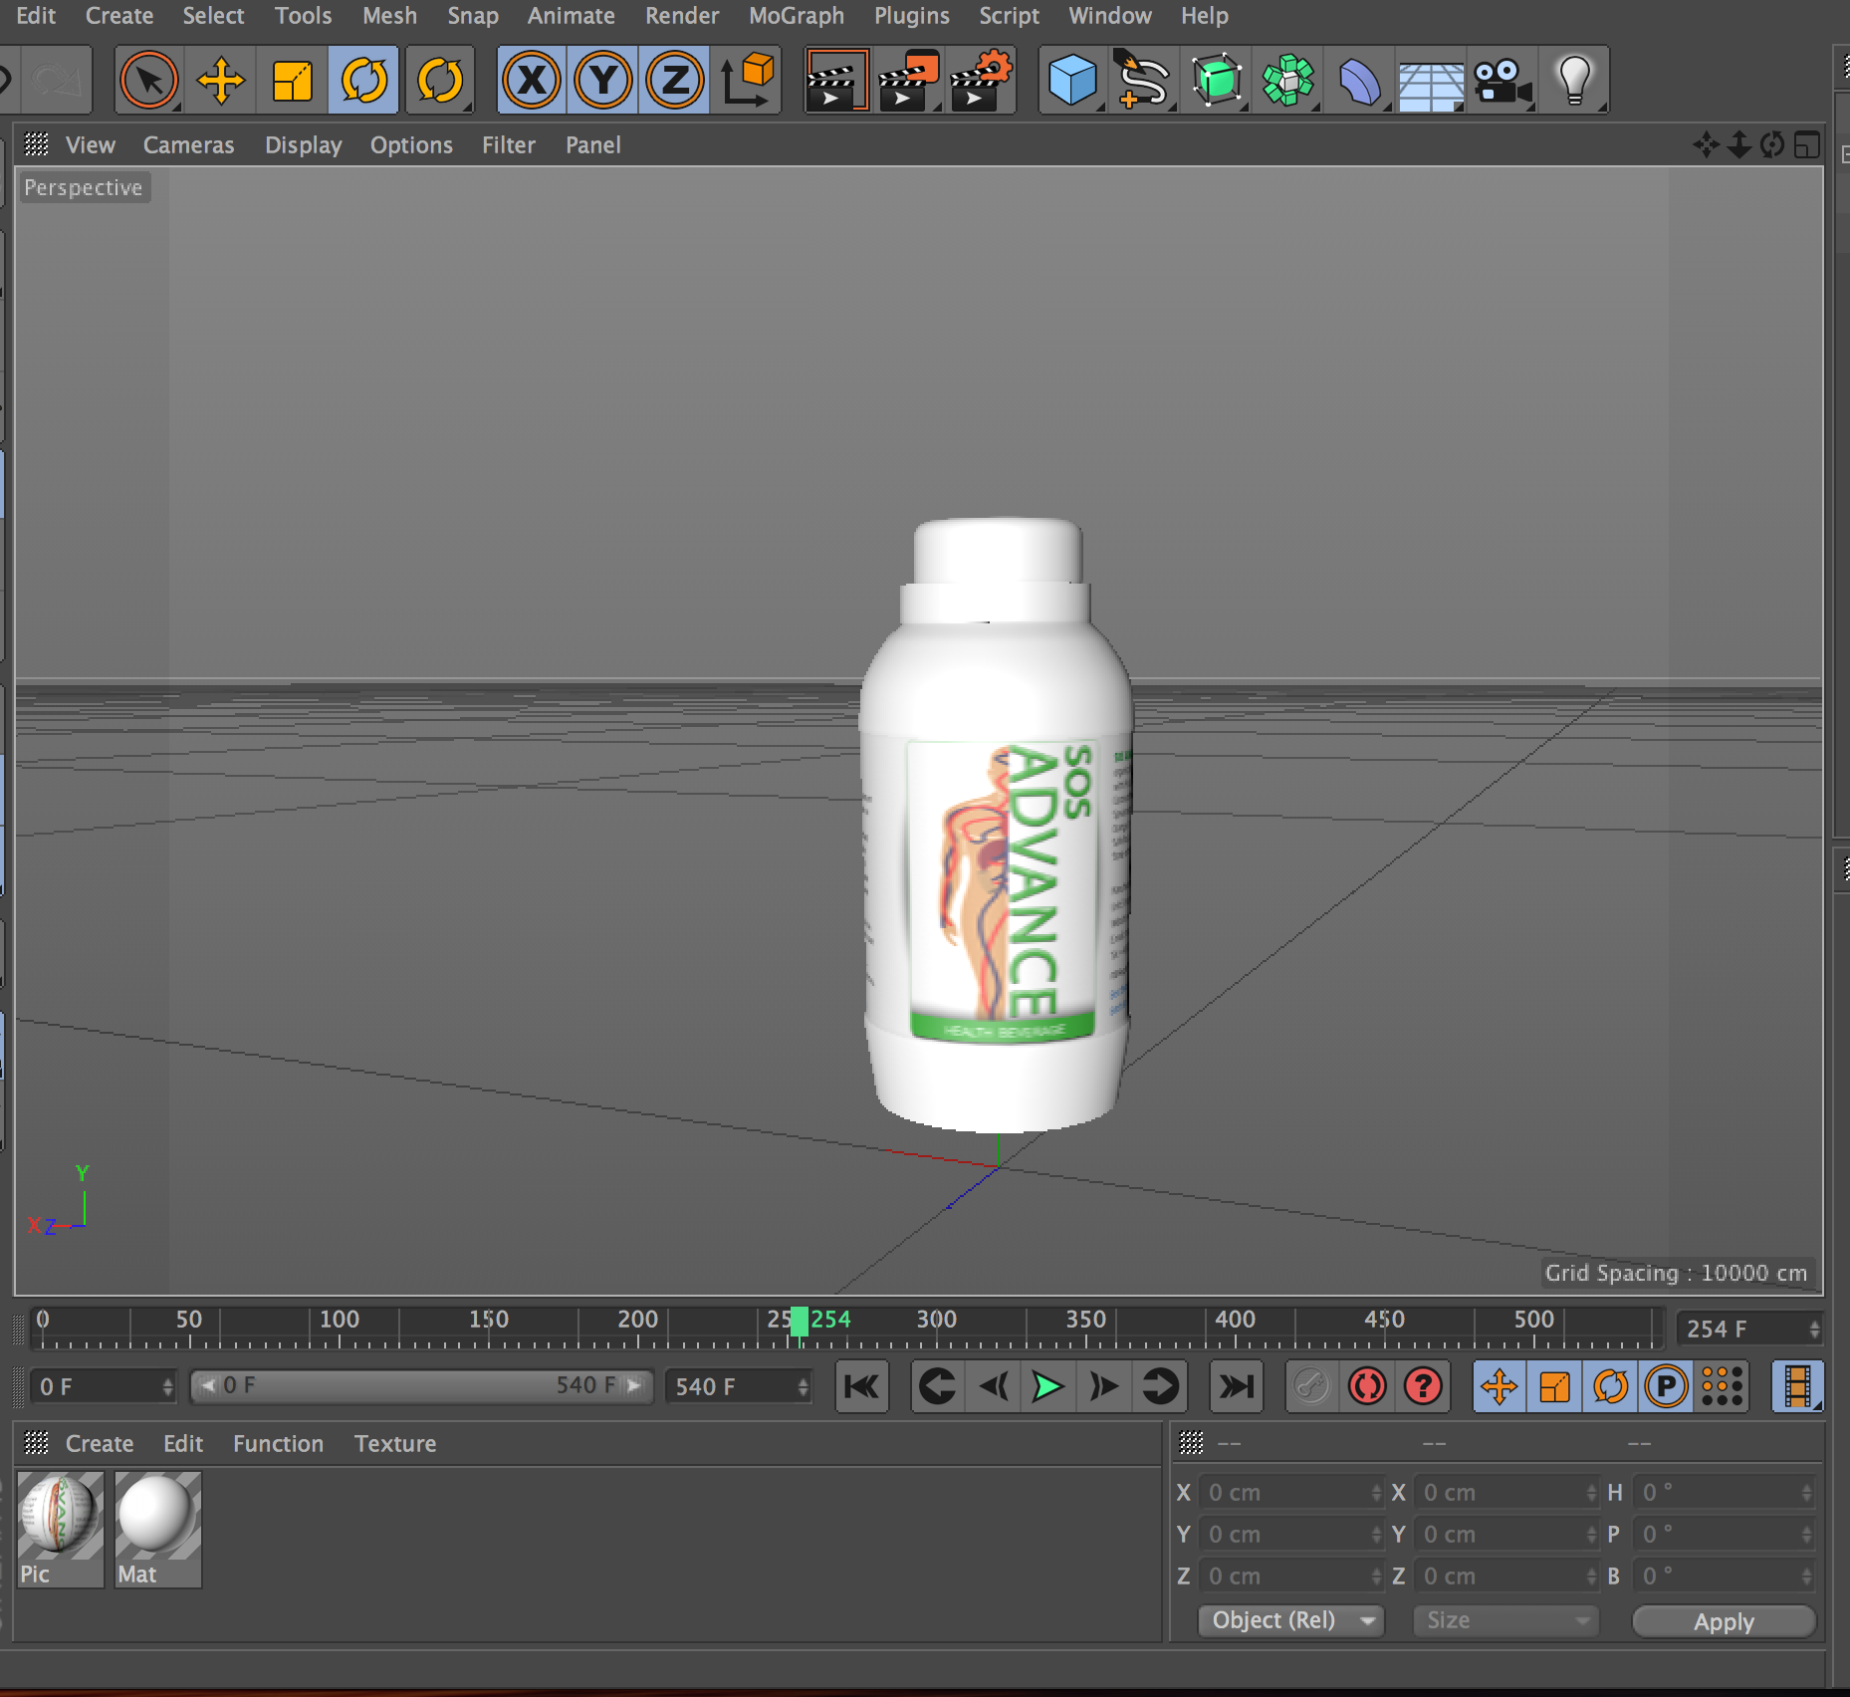Click the Record Active Objects key button
This screenshot has width=1850, height=1697.
coord(1311,1386)
